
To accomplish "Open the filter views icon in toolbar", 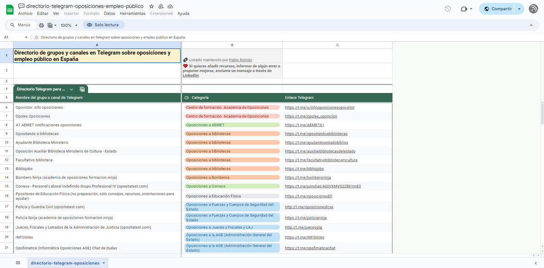I will (50, 25).
